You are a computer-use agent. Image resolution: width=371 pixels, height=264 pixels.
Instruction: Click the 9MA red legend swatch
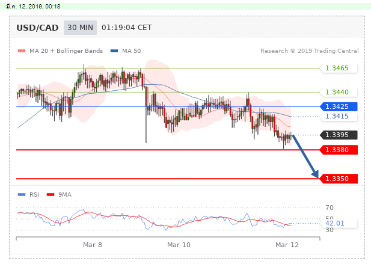coord(51,194)
